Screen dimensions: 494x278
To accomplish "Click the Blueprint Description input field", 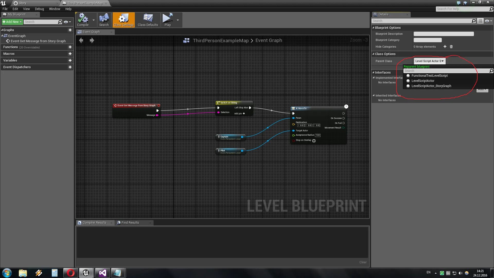I will pyautogui.click(x=444, y=34).
